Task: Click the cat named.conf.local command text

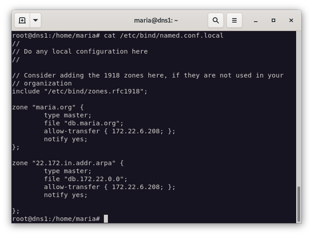Action: coord(163,35)
